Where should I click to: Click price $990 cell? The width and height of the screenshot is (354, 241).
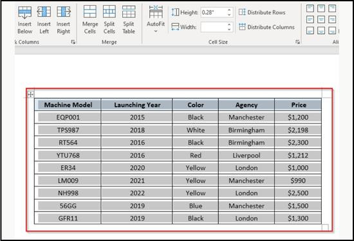point(298,181)
